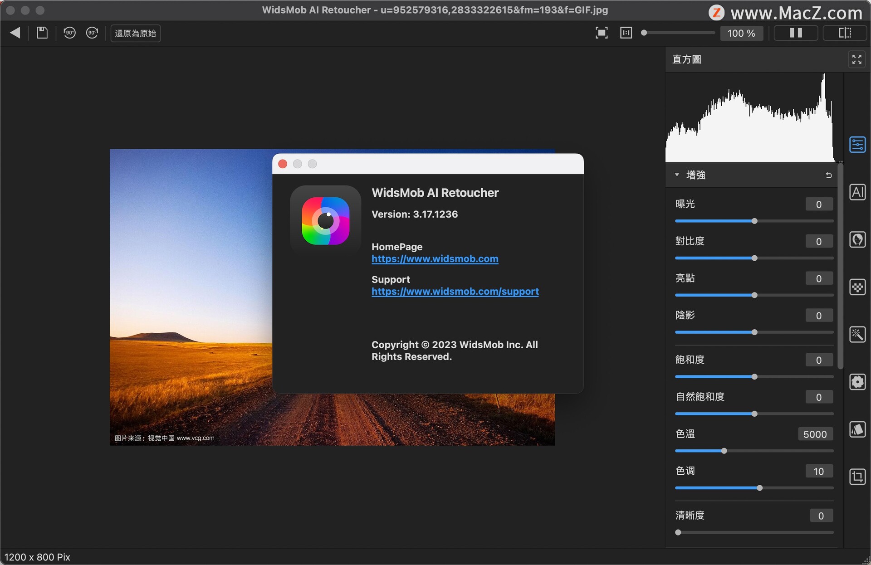Screen dimensions: 871x565
Task: Close the About dialog with red button
Action: [x=283, y=164]
